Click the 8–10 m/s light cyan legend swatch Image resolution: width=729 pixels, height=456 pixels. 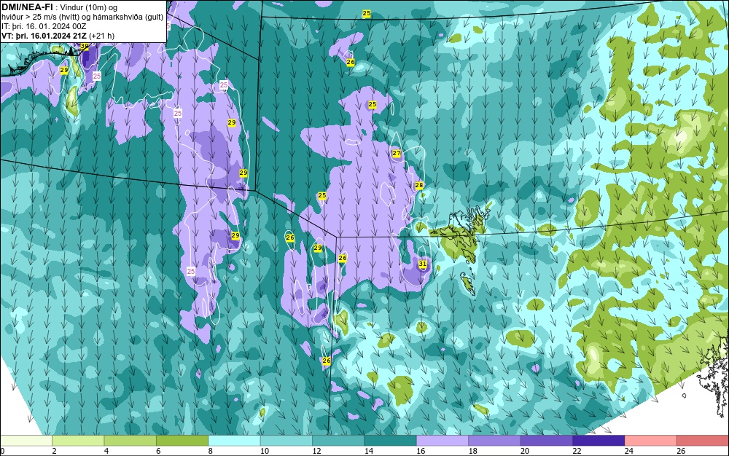click(x=234, y=441)
